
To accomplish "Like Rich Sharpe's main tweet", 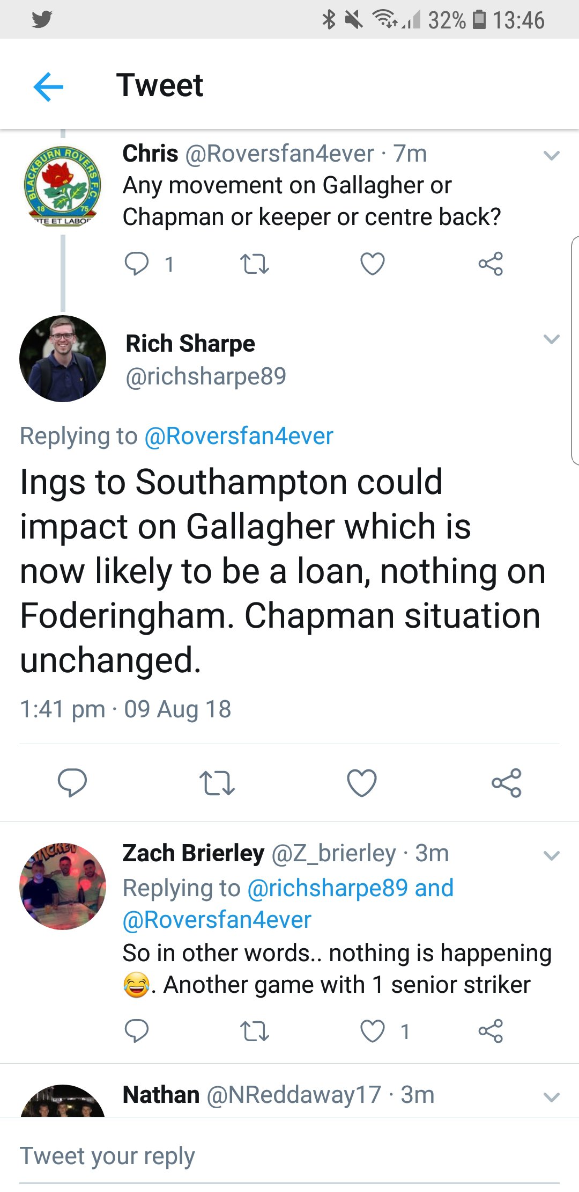I will coord(362,782).
